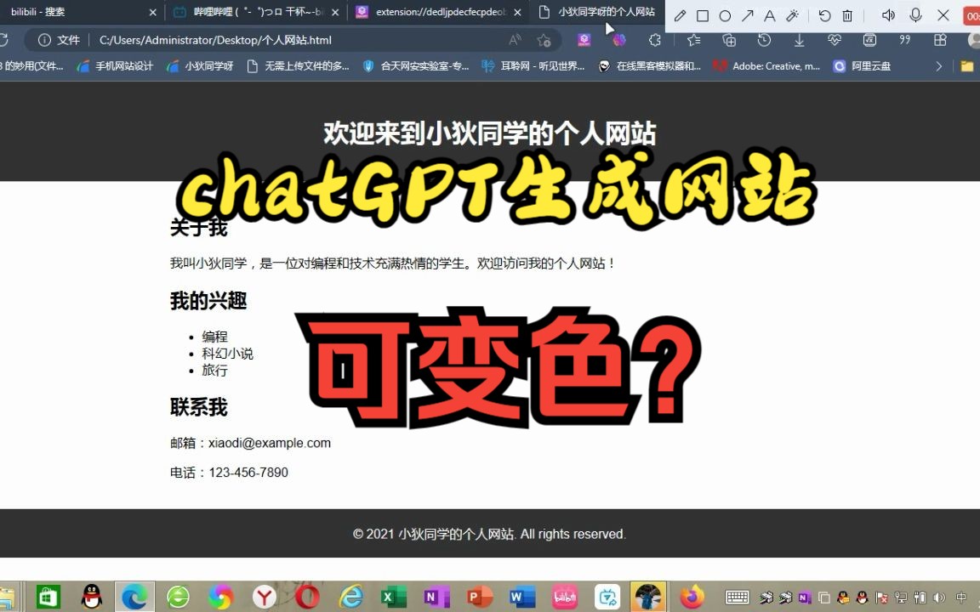Select the text annotation tool
Image resolution: width=980 pixels, height=612 pixels.
coord(769,15)
